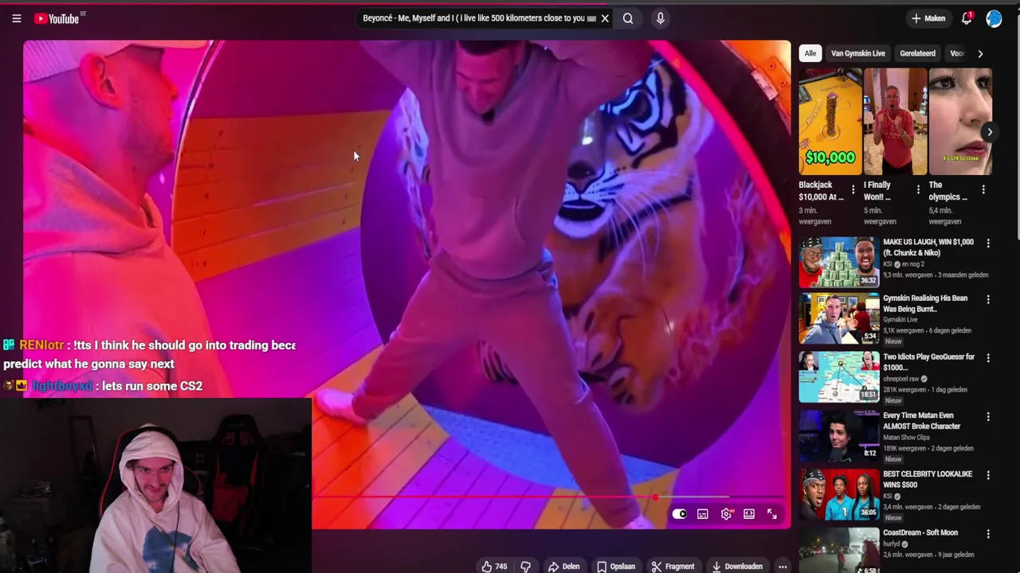Share the video via Delen
Screen dimensions: 1020x573
(x=563, y=566)
